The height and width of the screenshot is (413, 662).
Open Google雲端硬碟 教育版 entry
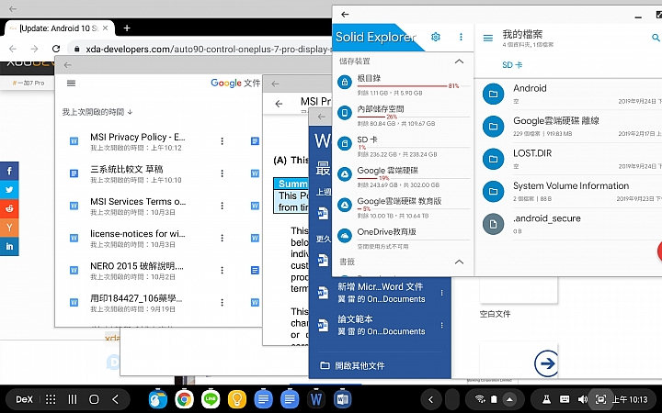[404, 207]
